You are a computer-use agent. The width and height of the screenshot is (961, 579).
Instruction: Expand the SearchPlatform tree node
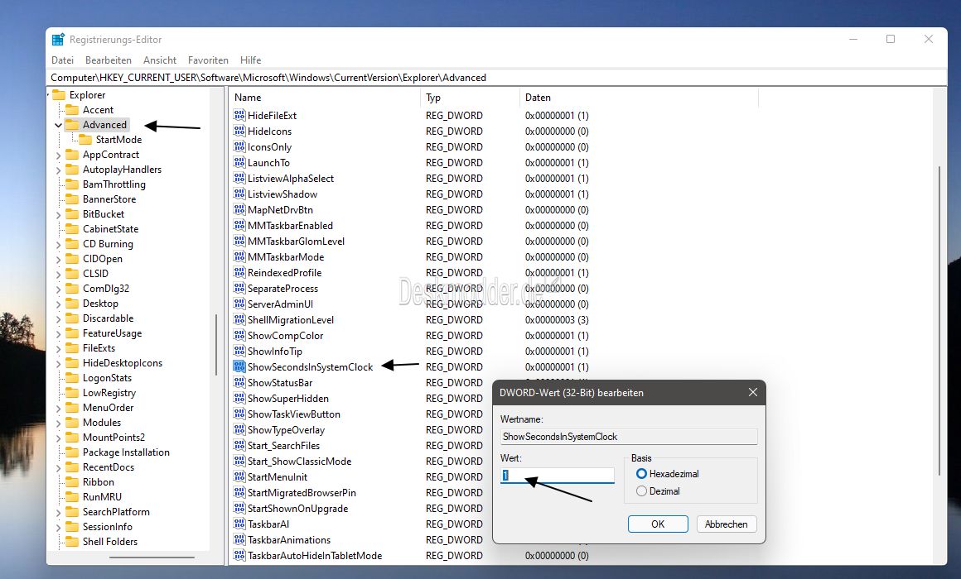point(58,512)
